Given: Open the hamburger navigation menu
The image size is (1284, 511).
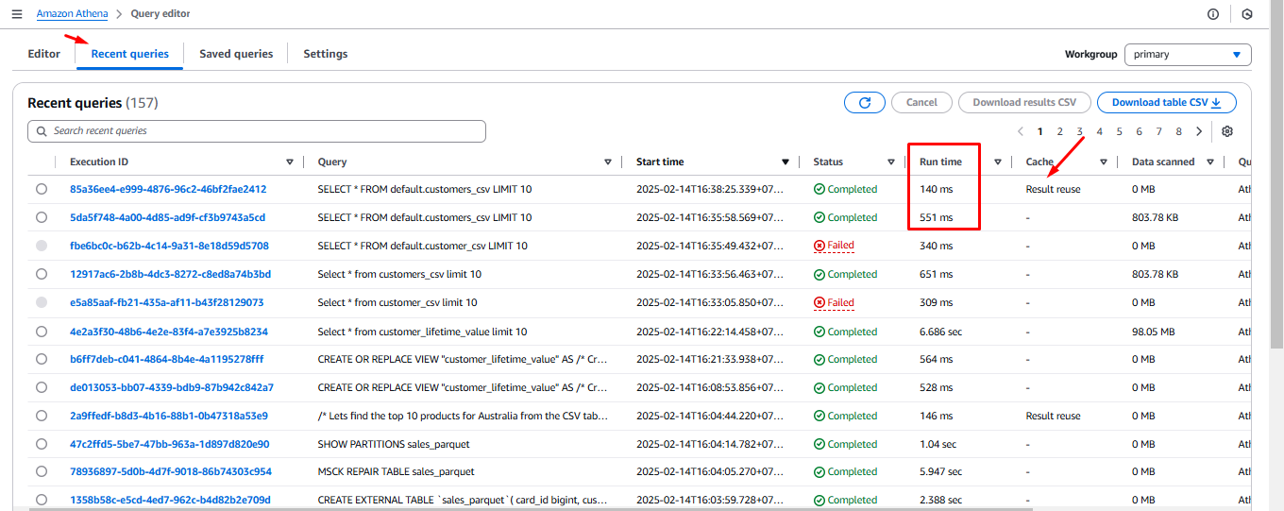Looking at the screenshot, I should (17, 14).
